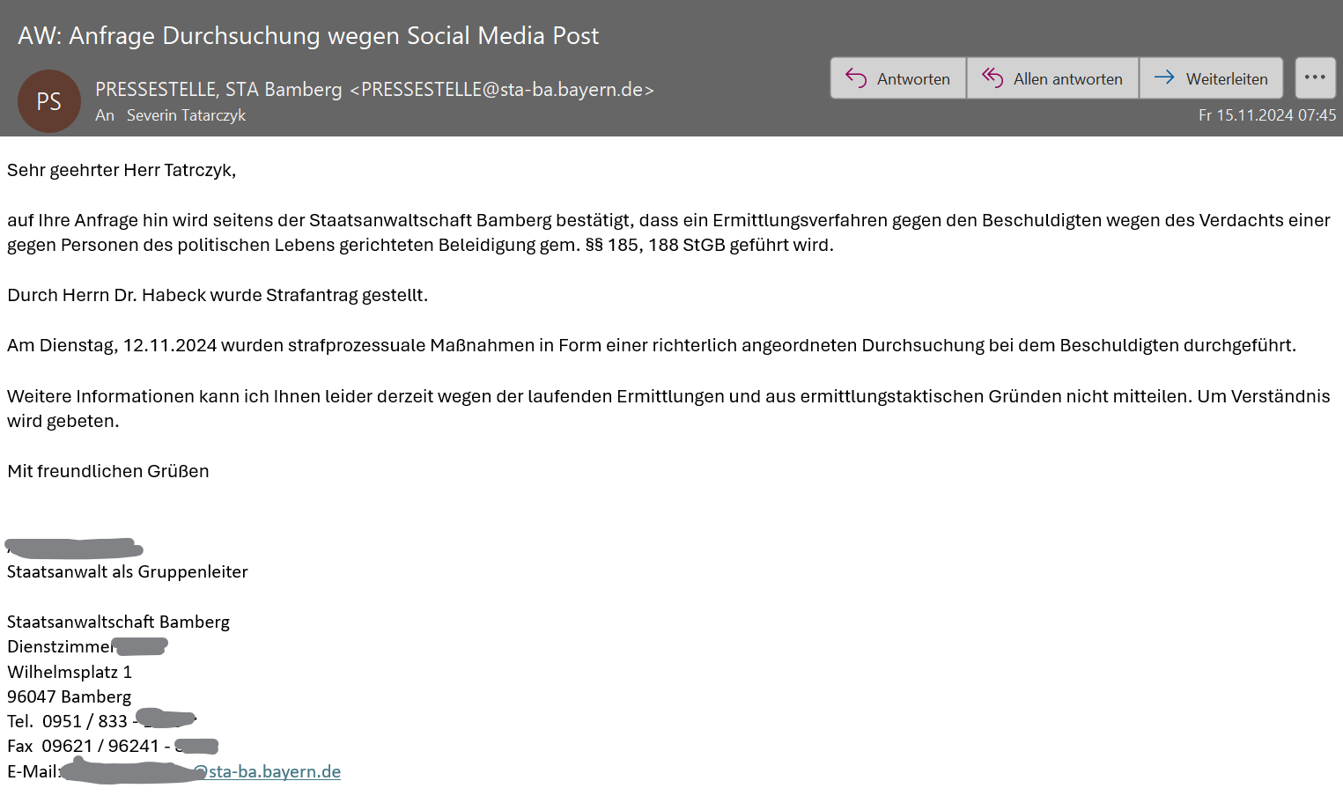Open the PS sender avatar
Image resolution: width=1343 pixels, height=803 pixels.
[49, 101]
